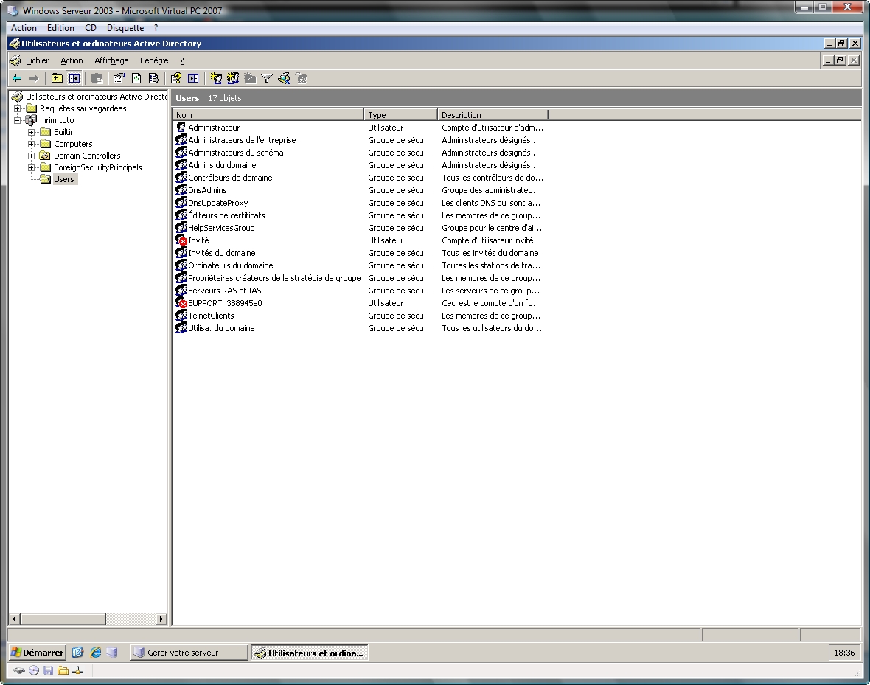Select Serveurs RAS et IAS entry
870x685 pixels.
point(225,291)
